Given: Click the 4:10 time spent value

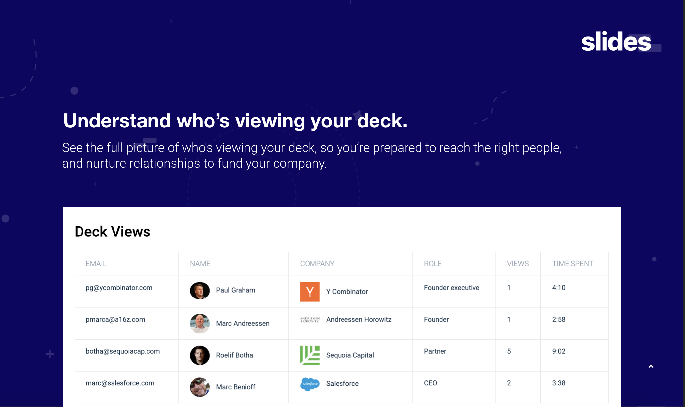Looking at the screenshot, I should (559, 288).
